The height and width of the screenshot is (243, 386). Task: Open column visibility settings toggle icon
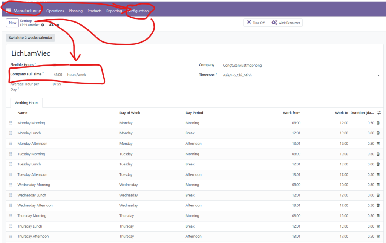379,113
